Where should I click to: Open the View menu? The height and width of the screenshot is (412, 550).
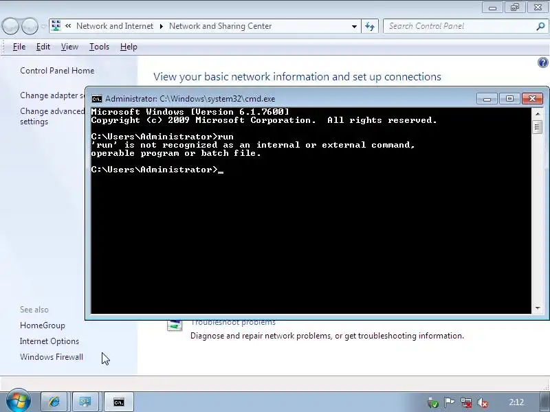point(69,47)
